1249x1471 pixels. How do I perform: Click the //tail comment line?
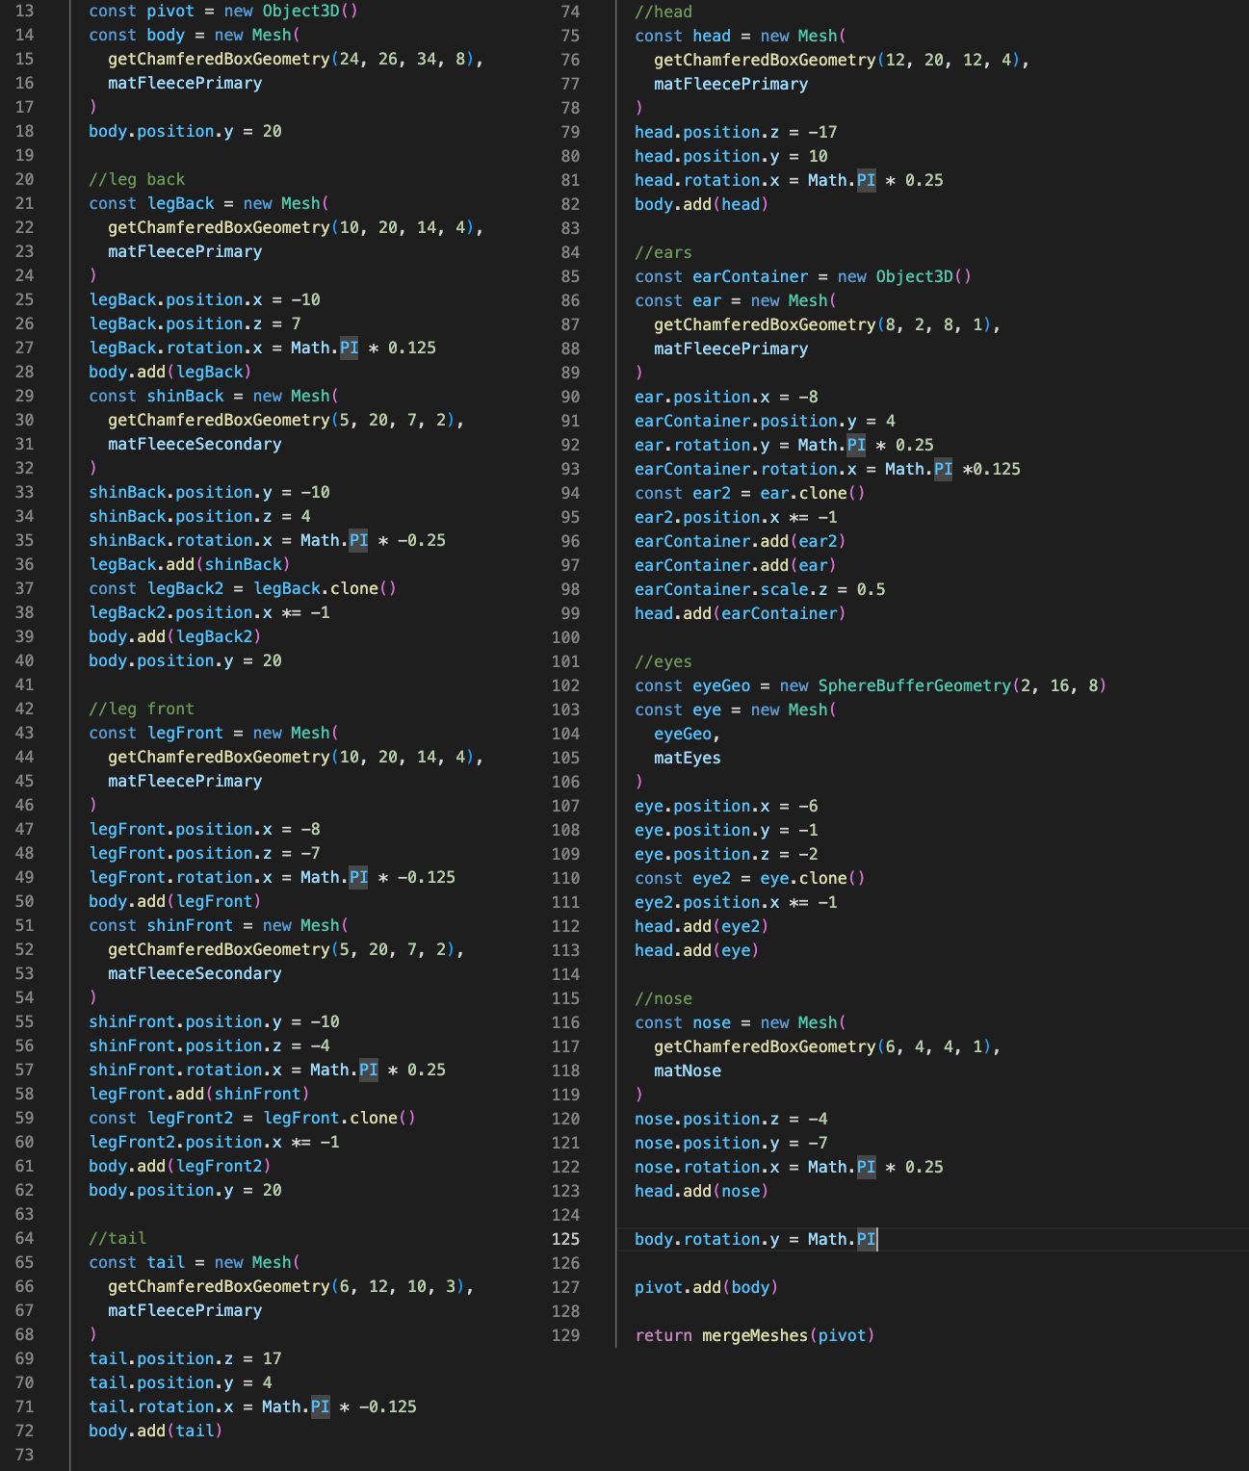(x=117, y=1238)
